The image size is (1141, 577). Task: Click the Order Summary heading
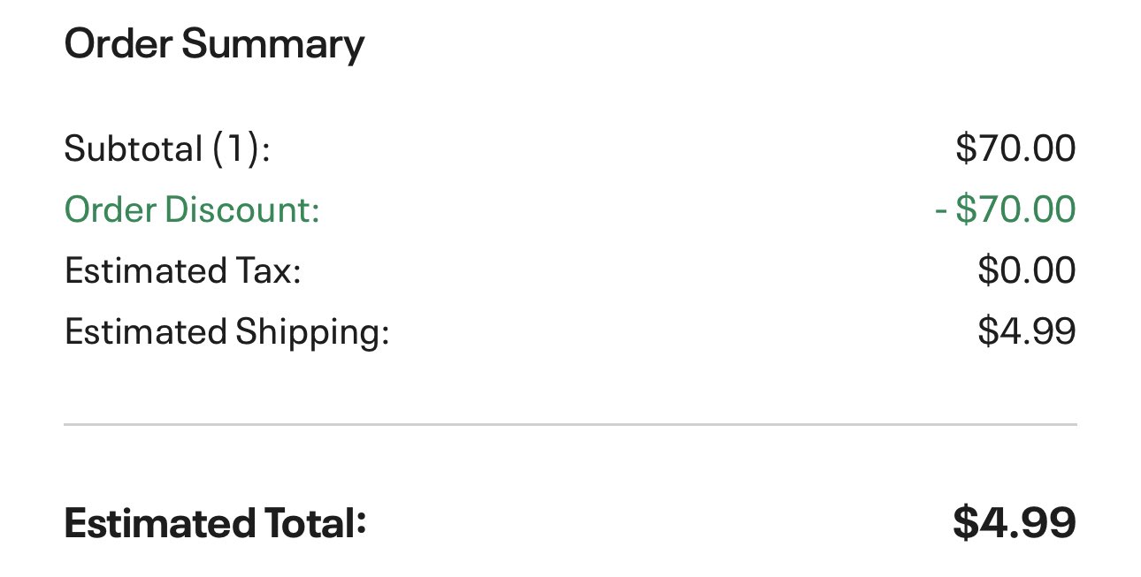tap(214, 44)
